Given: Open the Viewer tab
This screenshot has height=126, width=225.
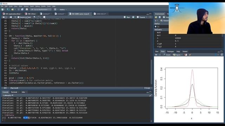Looking at the screenshot, I should 185,51.
